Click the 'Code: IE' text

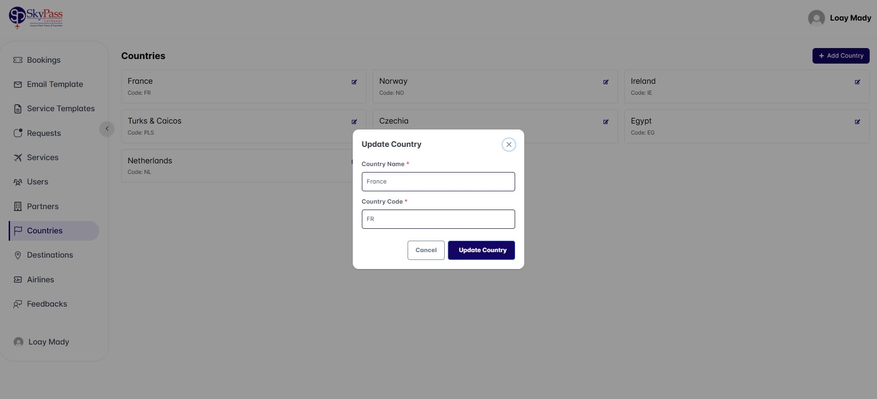pos(641,93)
